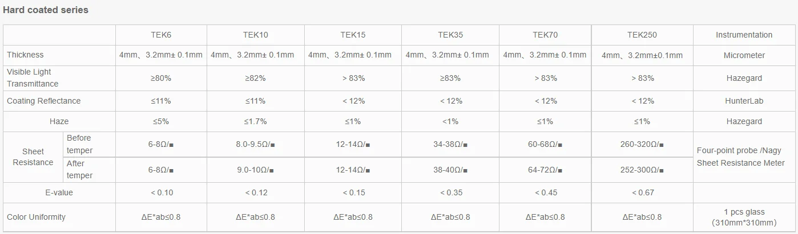
Task: Select the HunterLab instrumentation cell
Action: click(x=744, y=101)
